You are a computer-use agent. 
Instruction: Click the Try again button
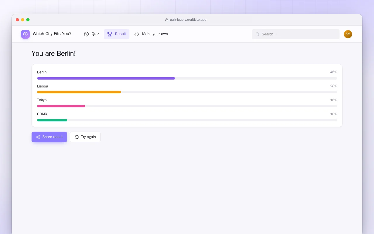point(85,137)
